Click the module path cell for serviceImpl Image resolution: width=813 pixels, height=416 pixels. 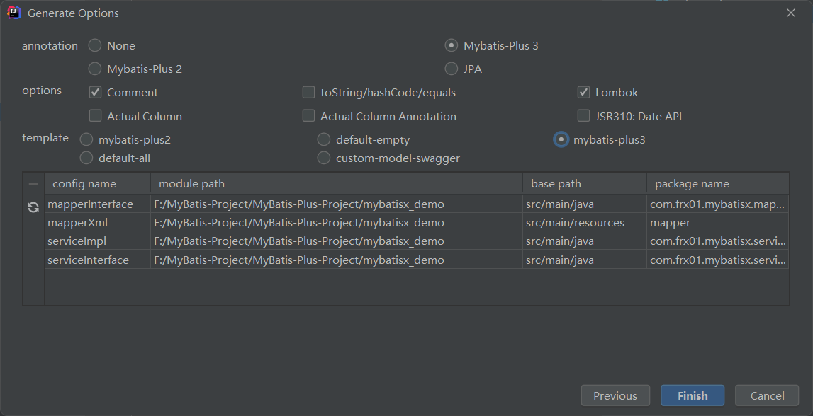[x=337, y=241]
